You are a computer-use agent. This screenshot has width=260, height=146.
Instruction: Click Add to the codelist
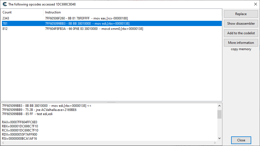click(241, 33)
